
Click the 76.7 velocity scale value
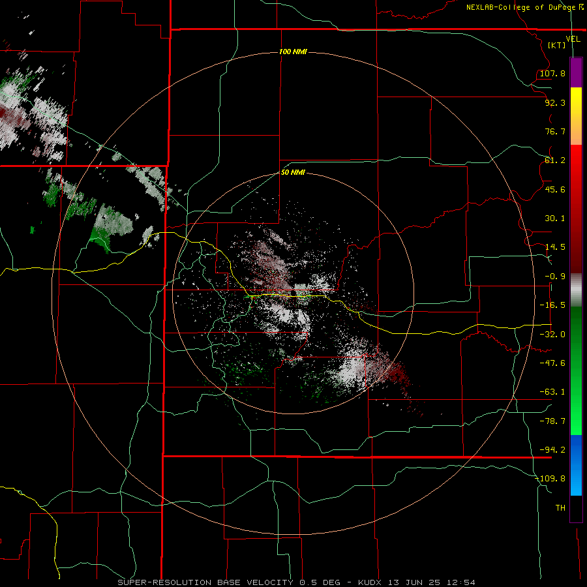[x=555, y=131]
